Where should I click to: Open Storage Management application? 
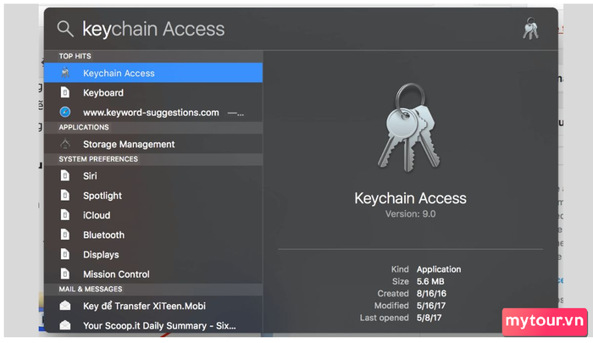[x=153, y=144]
